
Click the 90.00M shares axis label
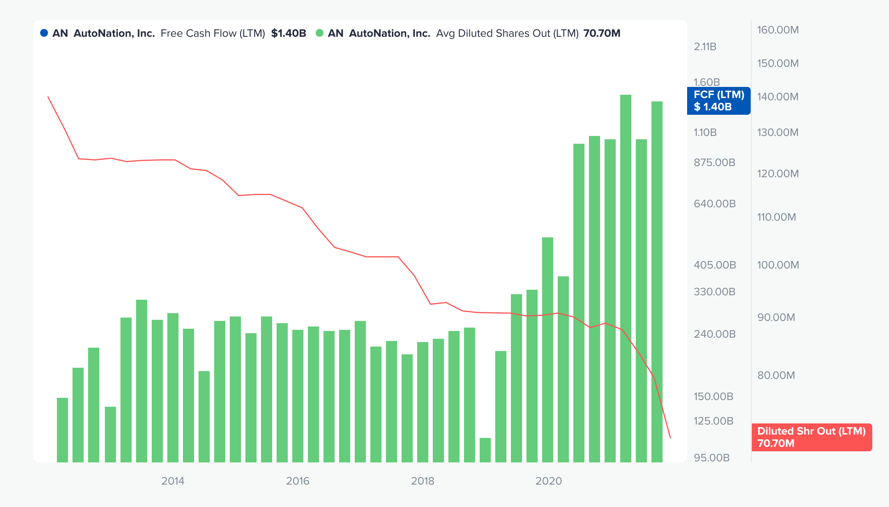[776, 317]
